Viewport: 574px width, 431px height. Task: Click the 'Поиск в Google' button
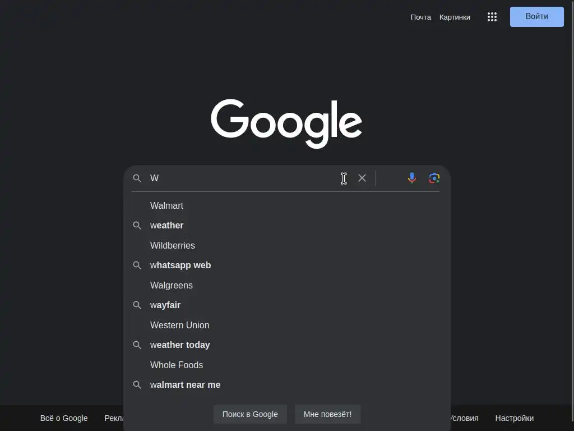point(250,415)
